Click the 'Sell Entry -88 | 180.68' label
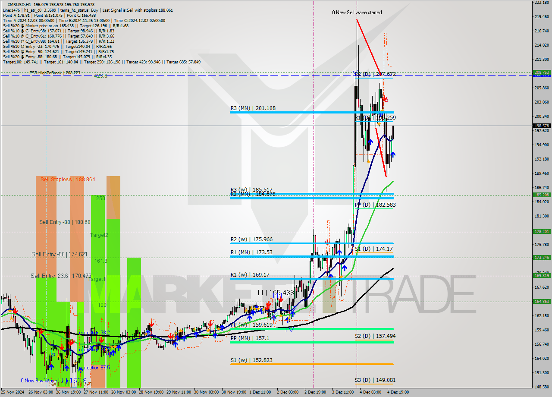The width and height of the screenshot is (552, 397). [65, 222]
